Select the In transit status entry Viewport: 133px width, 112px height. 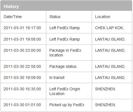click(57, 78)
